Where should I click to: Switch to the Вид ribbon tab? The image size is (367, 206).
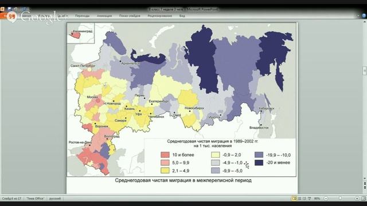pyautogui.click(x=182, y=16)
